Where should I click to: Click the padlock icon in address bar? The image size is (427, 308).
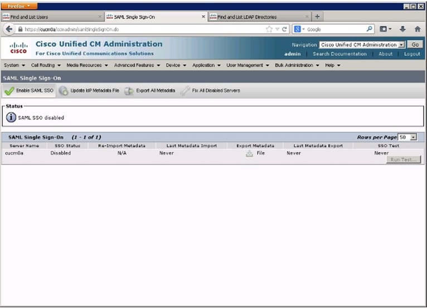(x=20, y=29)
